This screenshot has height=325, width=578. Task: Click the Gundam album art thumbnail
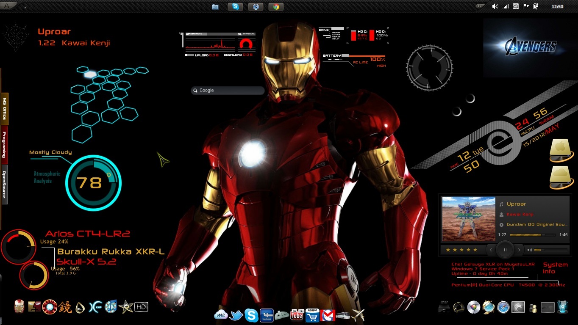coord(469,219)
